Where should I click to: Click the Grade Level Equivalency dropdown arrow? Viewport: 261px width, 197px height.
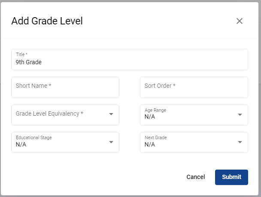[x=111, y=114]
